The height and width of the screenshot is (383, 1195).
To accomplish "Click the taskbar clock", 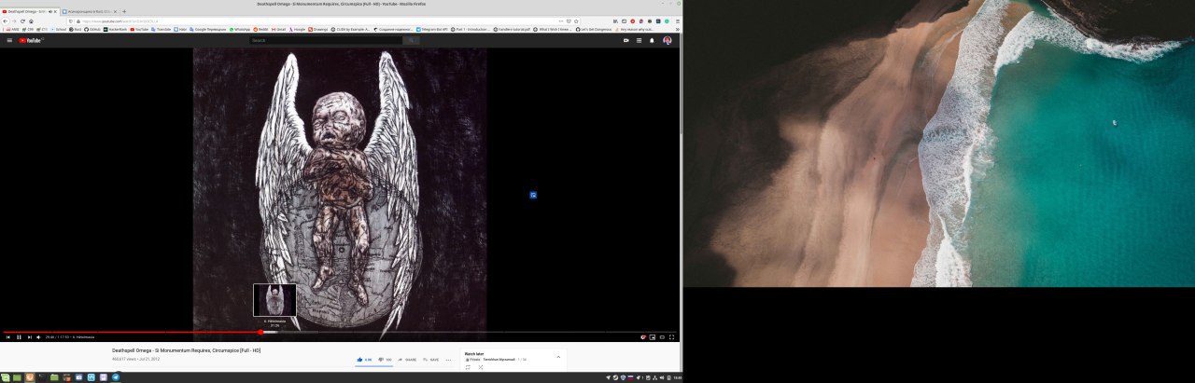I will pos(677,377).
